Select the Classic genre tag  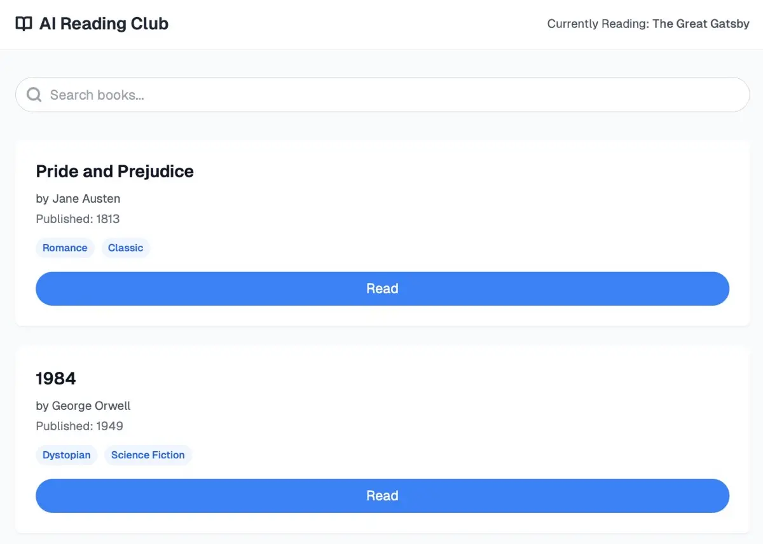click(x=125, y=248)
